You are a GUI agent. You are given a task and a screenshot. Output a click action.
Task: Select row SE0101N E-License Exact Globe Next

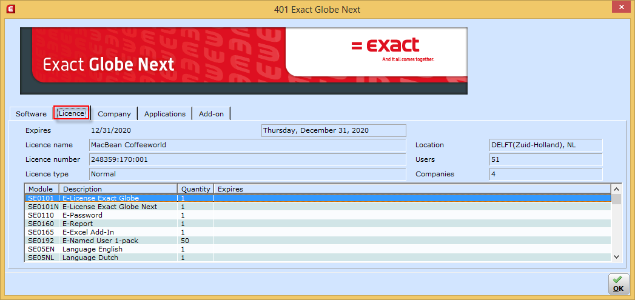pos(318,207)
